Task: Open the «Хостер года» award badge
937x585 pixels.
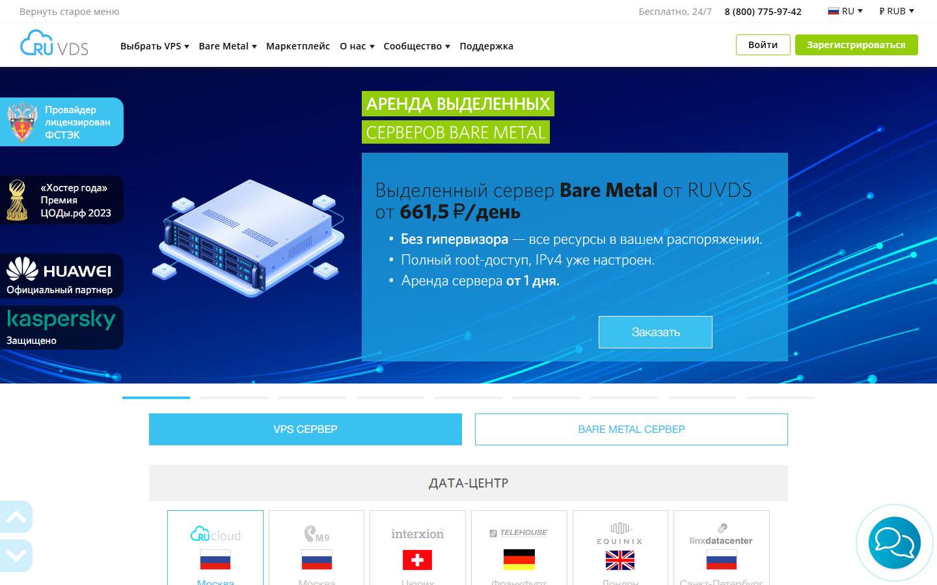Action: coord(62,200)
